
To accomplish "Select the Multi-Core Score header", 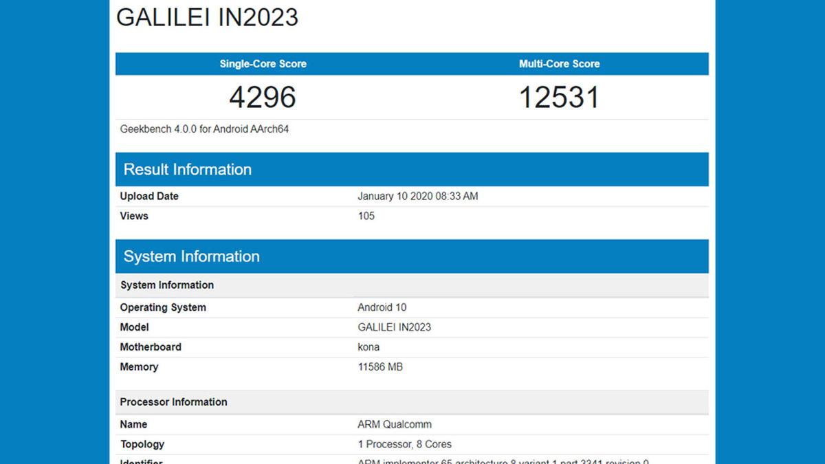I will click(558, 63).
